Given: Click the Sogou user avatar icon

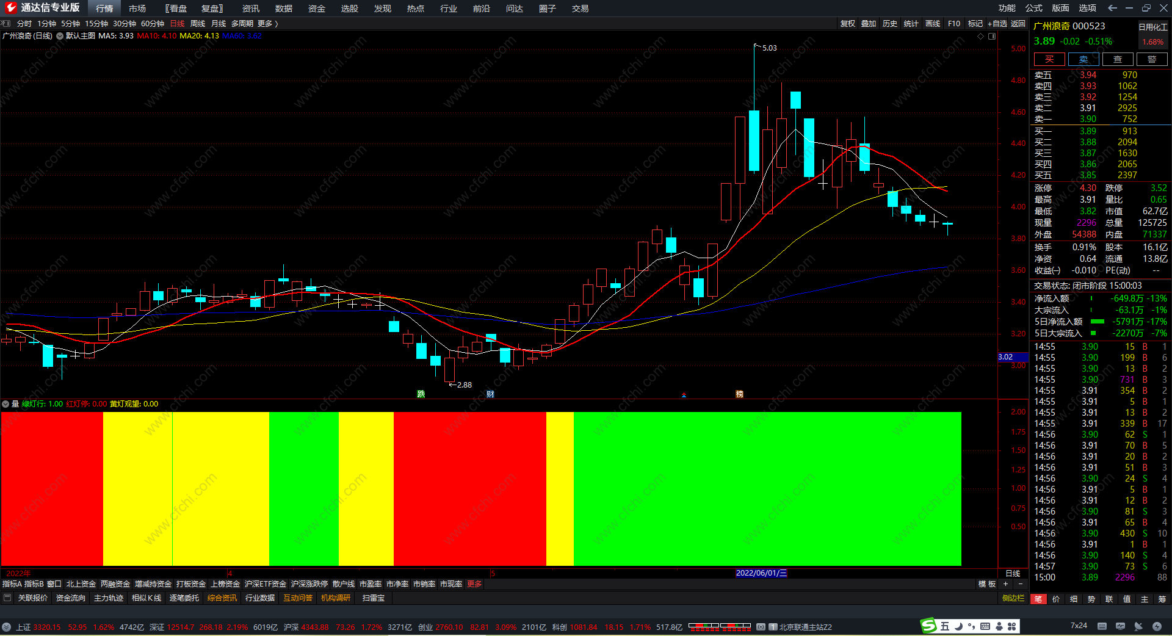Looking at the screenshot, I should [999, 626].
